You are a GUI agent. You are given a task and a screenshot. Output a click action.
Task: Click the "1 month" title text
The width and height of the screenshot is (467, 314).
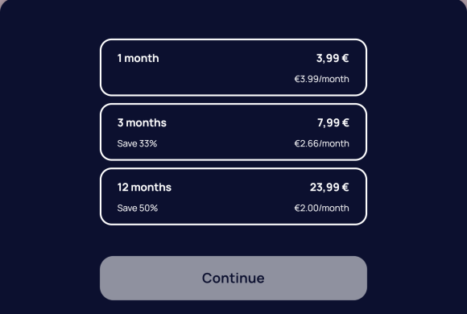tap(138, 58)
